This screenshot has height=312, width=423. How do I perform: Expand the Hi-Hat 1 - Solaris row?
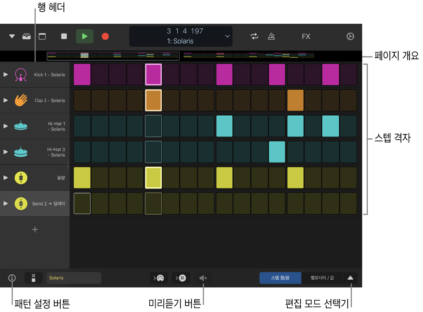pos(5,126)
